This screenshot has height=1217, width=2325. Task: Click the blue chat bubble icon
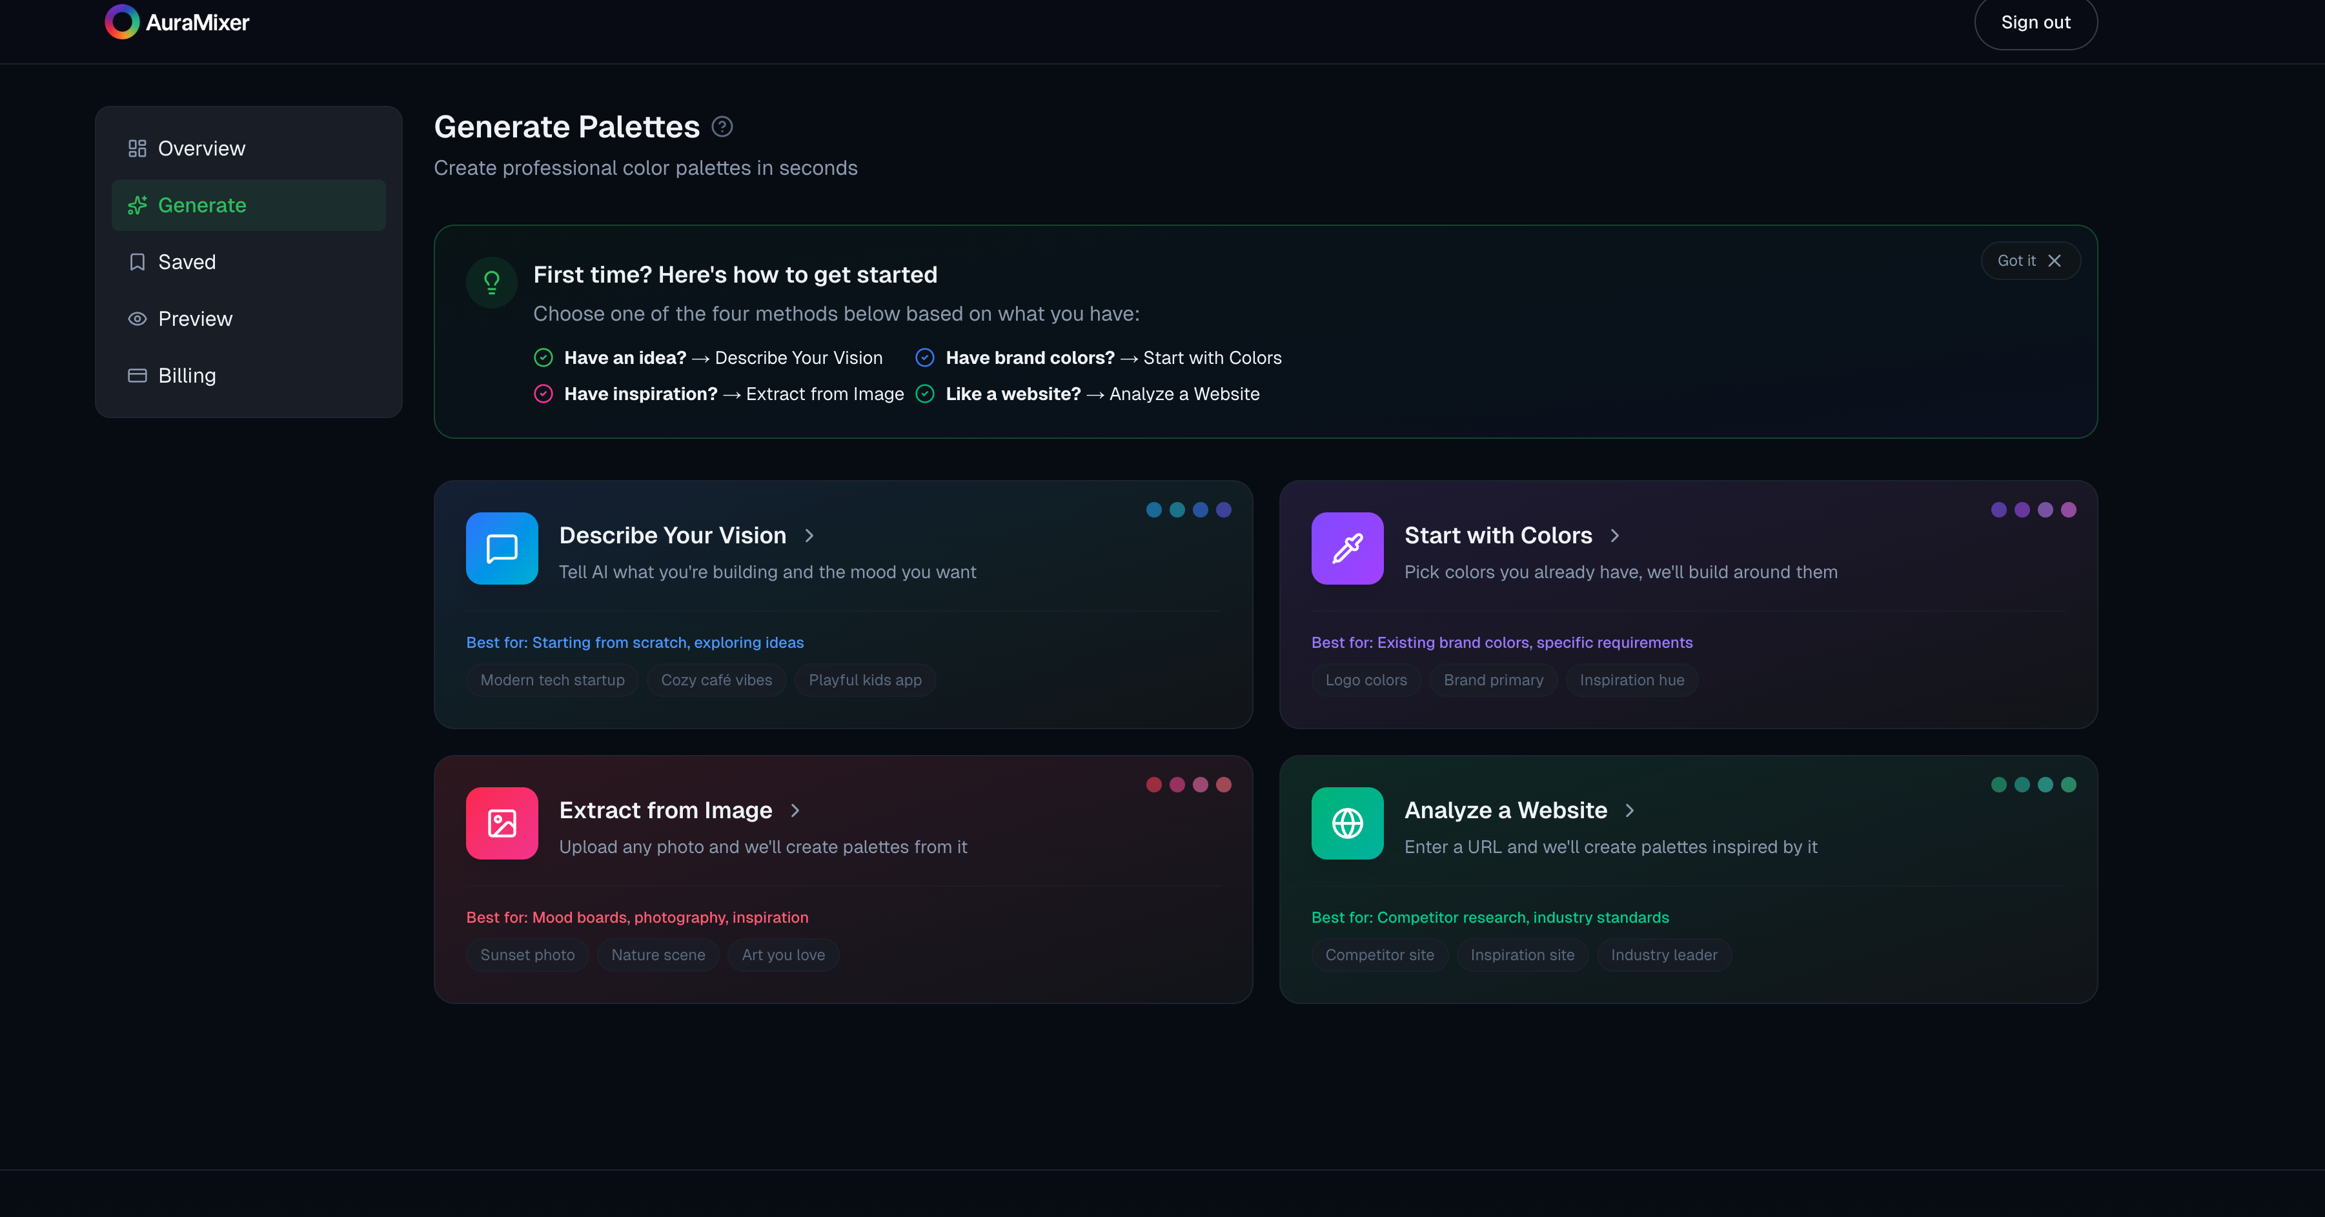[502, 548]
